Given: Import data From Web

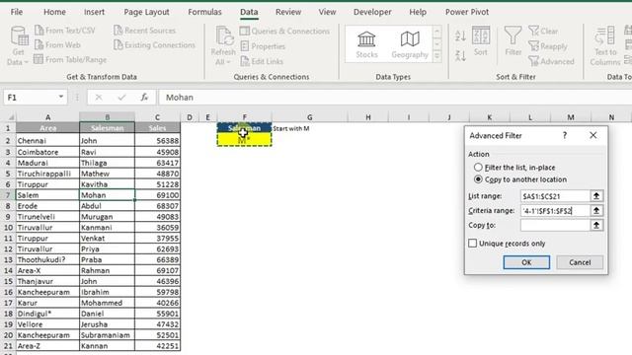Looking at the screenshot, I should point(57,44).
